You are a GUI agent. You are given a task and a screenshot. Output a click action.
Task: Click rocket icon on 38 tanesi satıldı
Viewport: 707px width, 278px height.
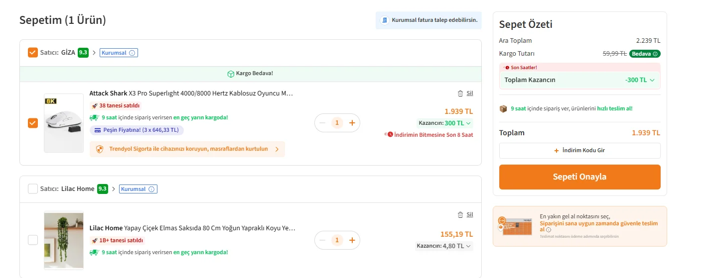95,105
